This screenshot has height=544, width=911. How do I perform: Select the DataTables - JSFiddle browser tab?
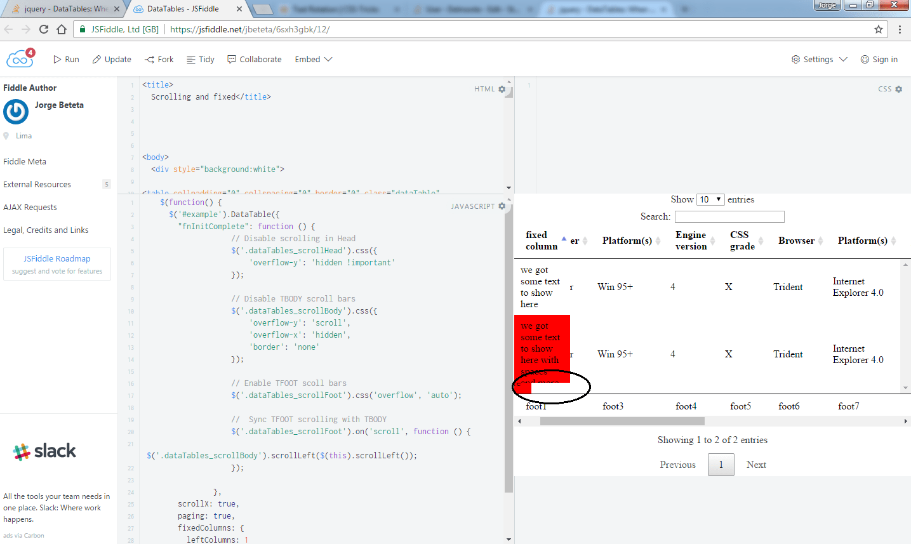178,9
